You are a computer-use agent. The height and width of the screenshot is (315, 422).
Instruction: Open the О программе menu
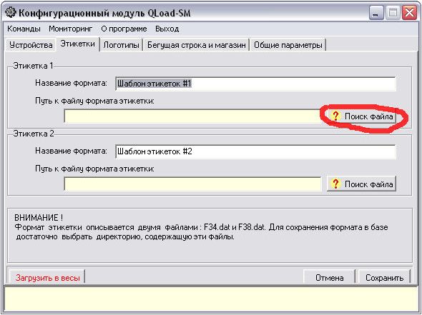click(x=124, y=29)
